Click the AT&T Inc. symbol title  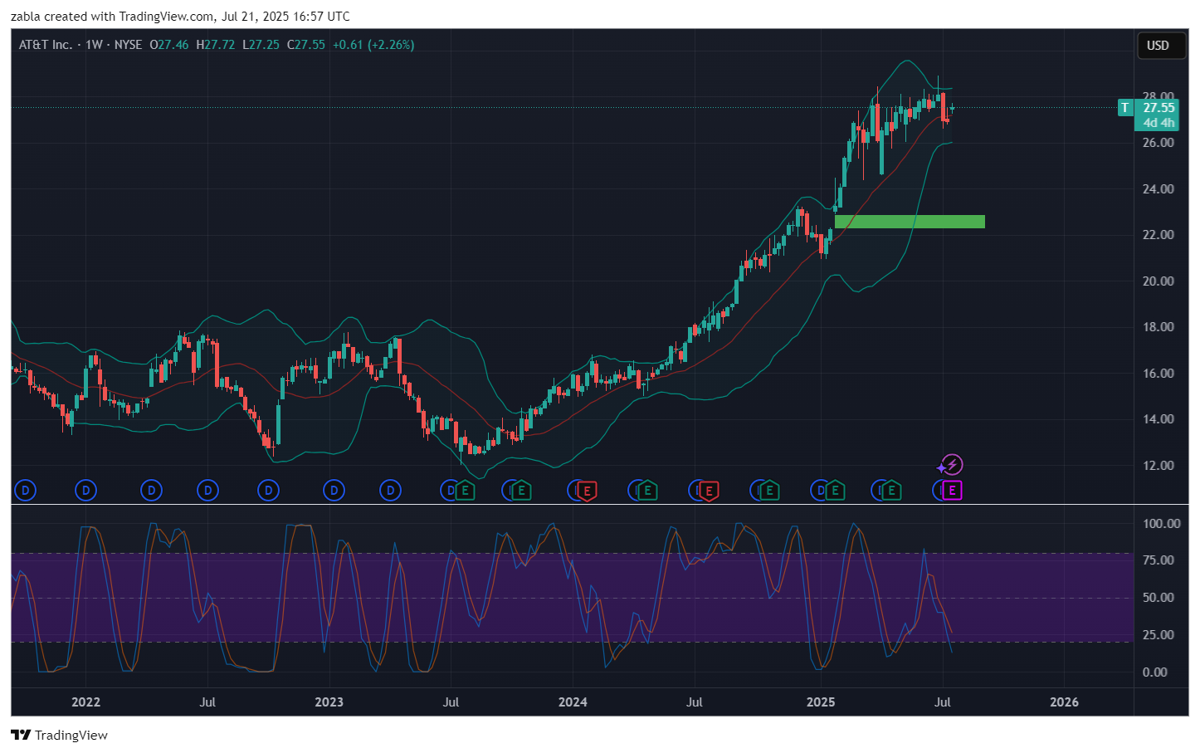pos(46,45)
